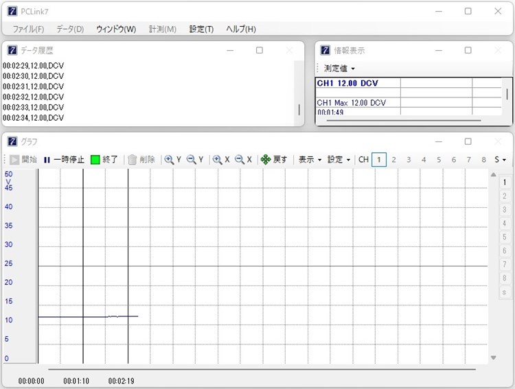
Task: Open the 表示 dropdown in the graph toolbar
Action: tap(309, 159)
